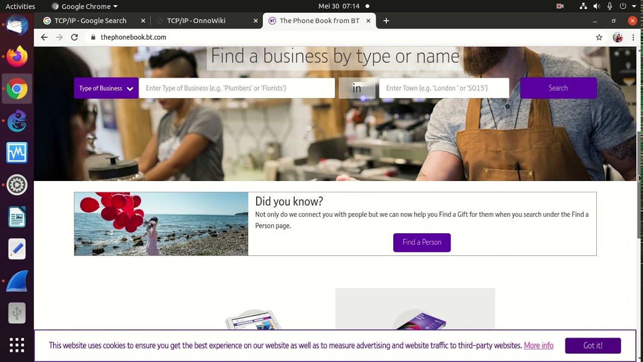643x362 pixels.
Task: Open the wired network status icon
Action: tap(583, 6)
